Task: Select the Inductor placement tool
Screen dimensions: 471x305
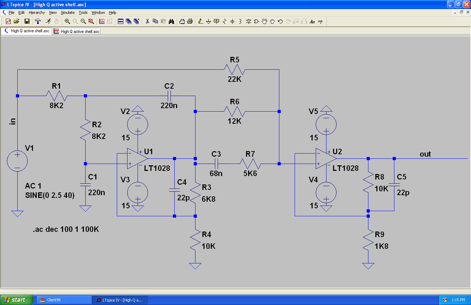Action: coord(241,21)
